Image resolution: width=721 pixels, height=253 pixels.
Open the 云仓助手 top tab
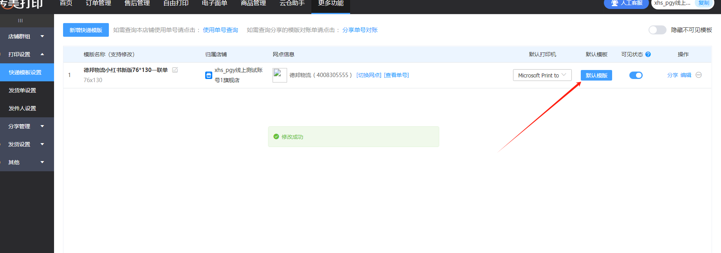click(292, 4)
